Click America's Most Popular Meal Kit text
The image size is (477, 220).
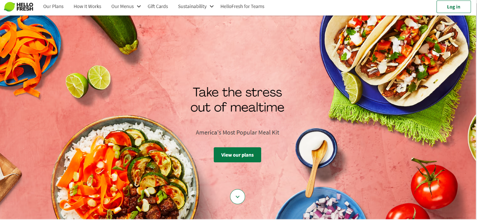237,133
